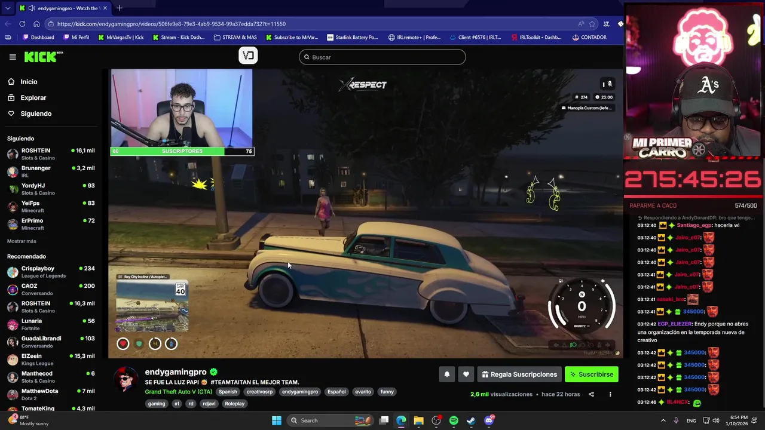765x430 pixels.
Task: Click the Kick logo
Action: [43, 57]
